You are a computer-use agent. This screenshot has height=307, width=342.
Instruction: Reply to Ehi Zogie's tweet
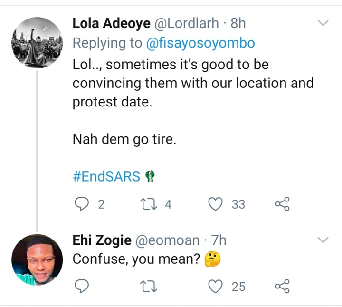(83, 287)
